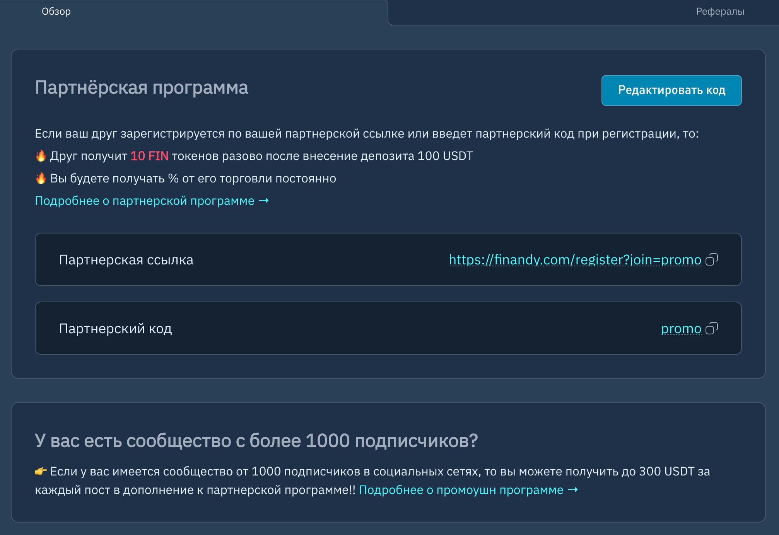
Task: Click the fire emoji beside friend bonus
Action: click(41, 156)
